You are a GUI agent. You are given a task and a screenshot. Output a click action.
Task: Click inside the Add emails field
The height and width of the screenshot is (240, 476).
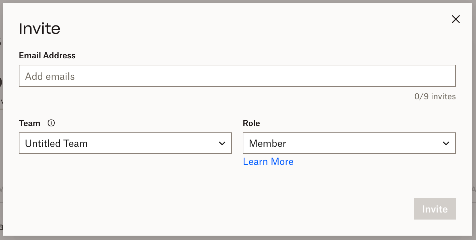coord(237,76)
